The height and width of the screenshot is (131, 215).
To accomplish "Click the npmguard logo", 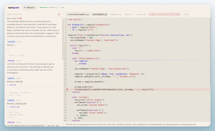I will 14,8.
